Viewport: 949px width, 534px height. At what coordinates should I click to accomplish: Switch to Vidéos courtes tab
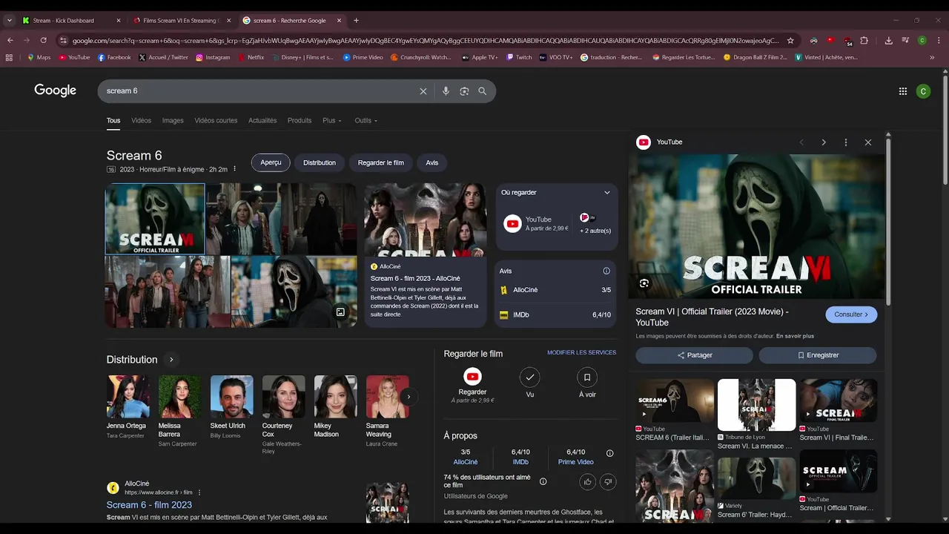(216, 120)
